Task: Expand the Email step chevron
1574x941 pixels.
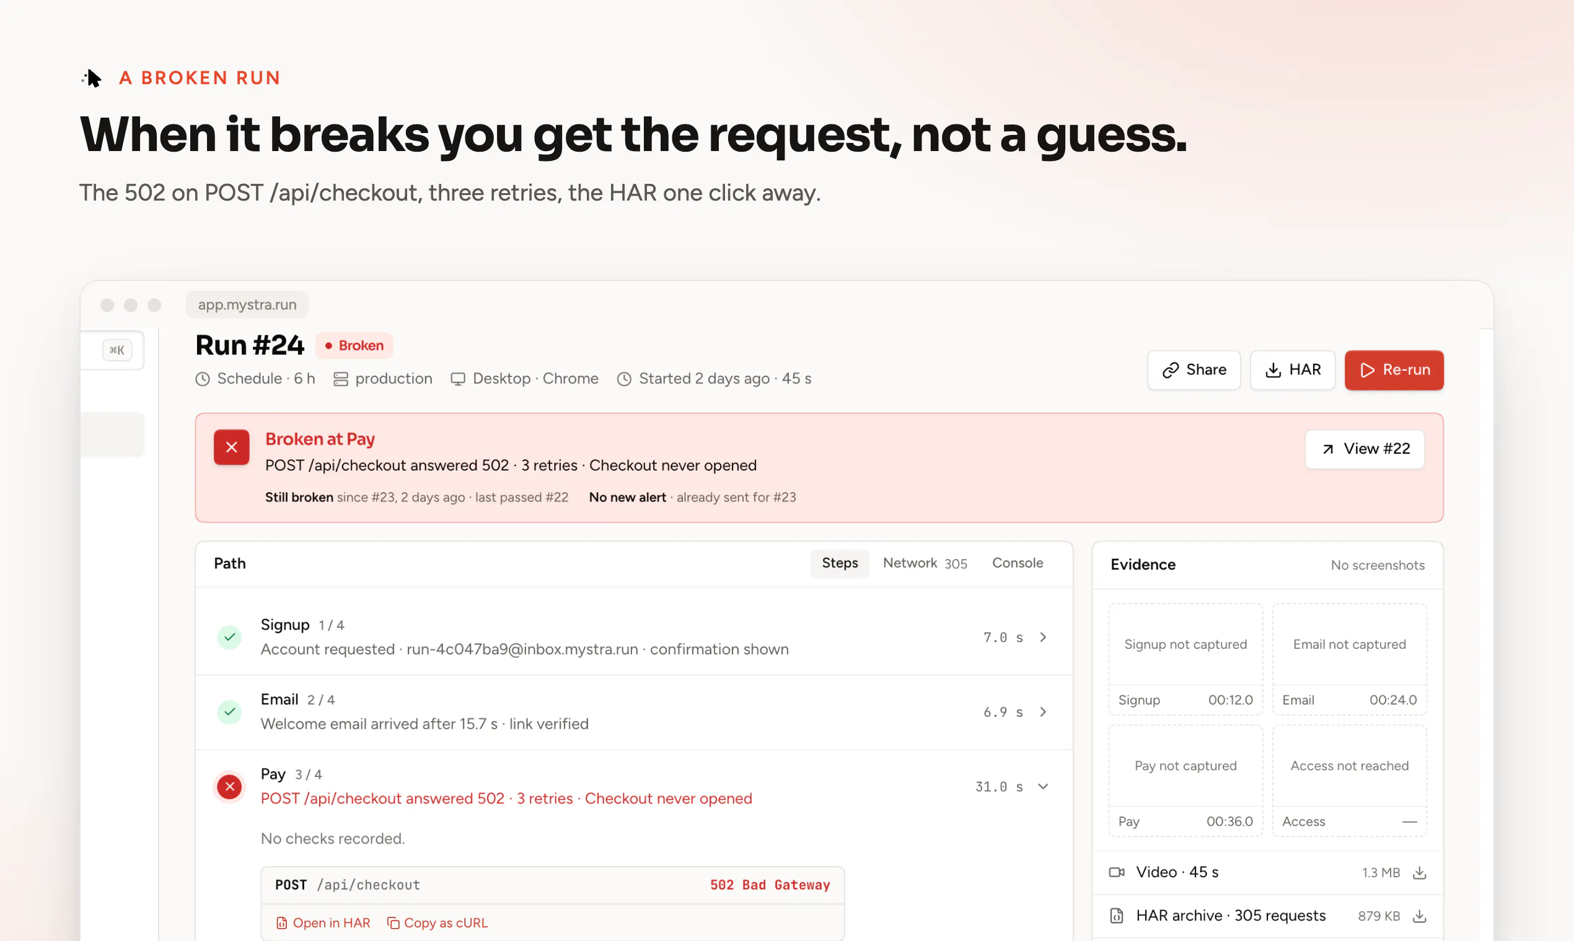Action: (x=1043, y=712)
